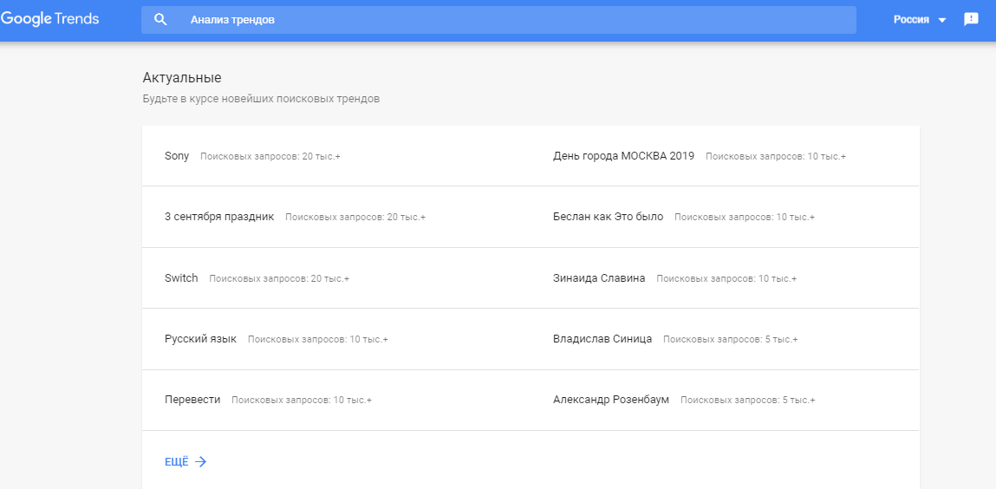Open the Switch trending query
Viewport: 996px width, 489px height.
pyautogui.click(x=181, y=278)
